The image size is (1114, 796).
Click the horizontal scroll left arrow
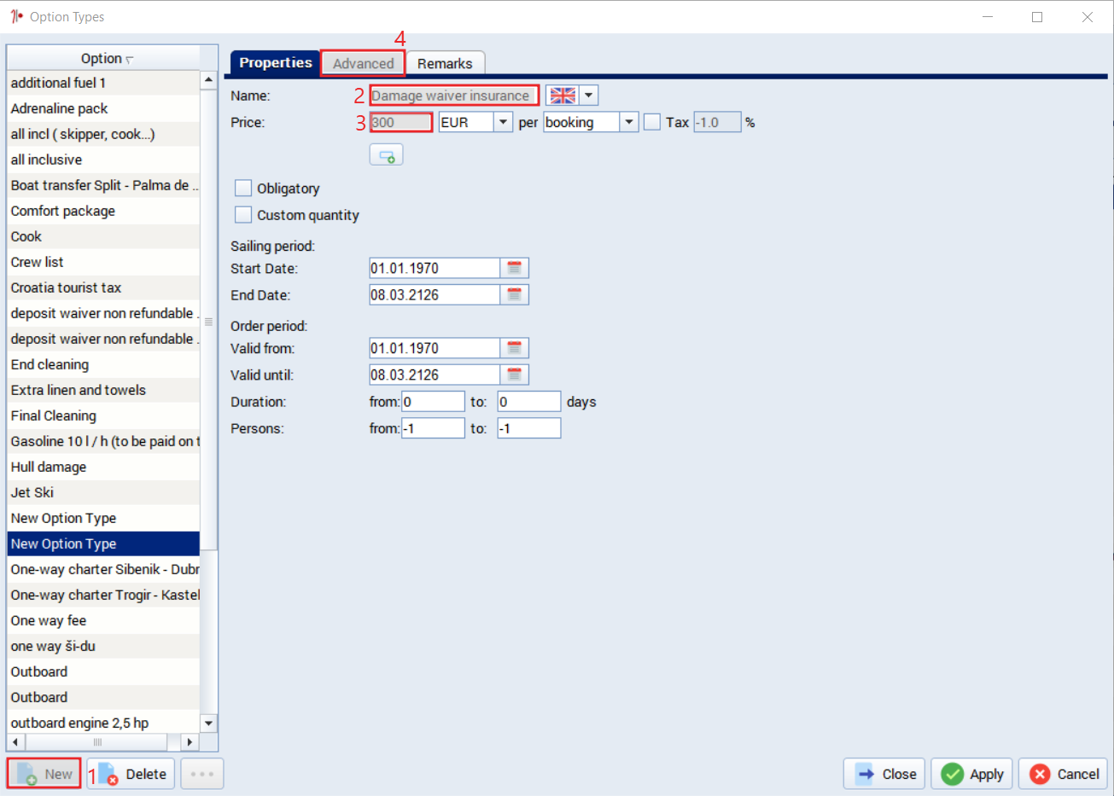15,742
